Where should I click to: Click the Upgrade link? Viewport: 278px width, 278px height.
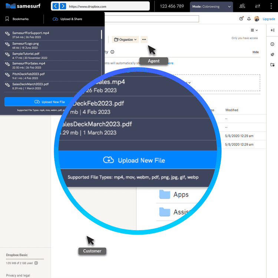coord(269,19)
